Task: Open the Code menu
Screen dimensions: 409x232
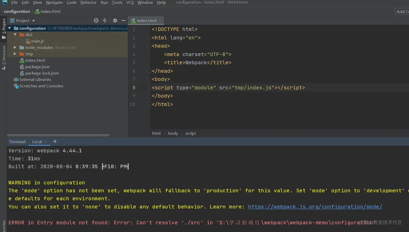Action: click(x=72, y=2)
